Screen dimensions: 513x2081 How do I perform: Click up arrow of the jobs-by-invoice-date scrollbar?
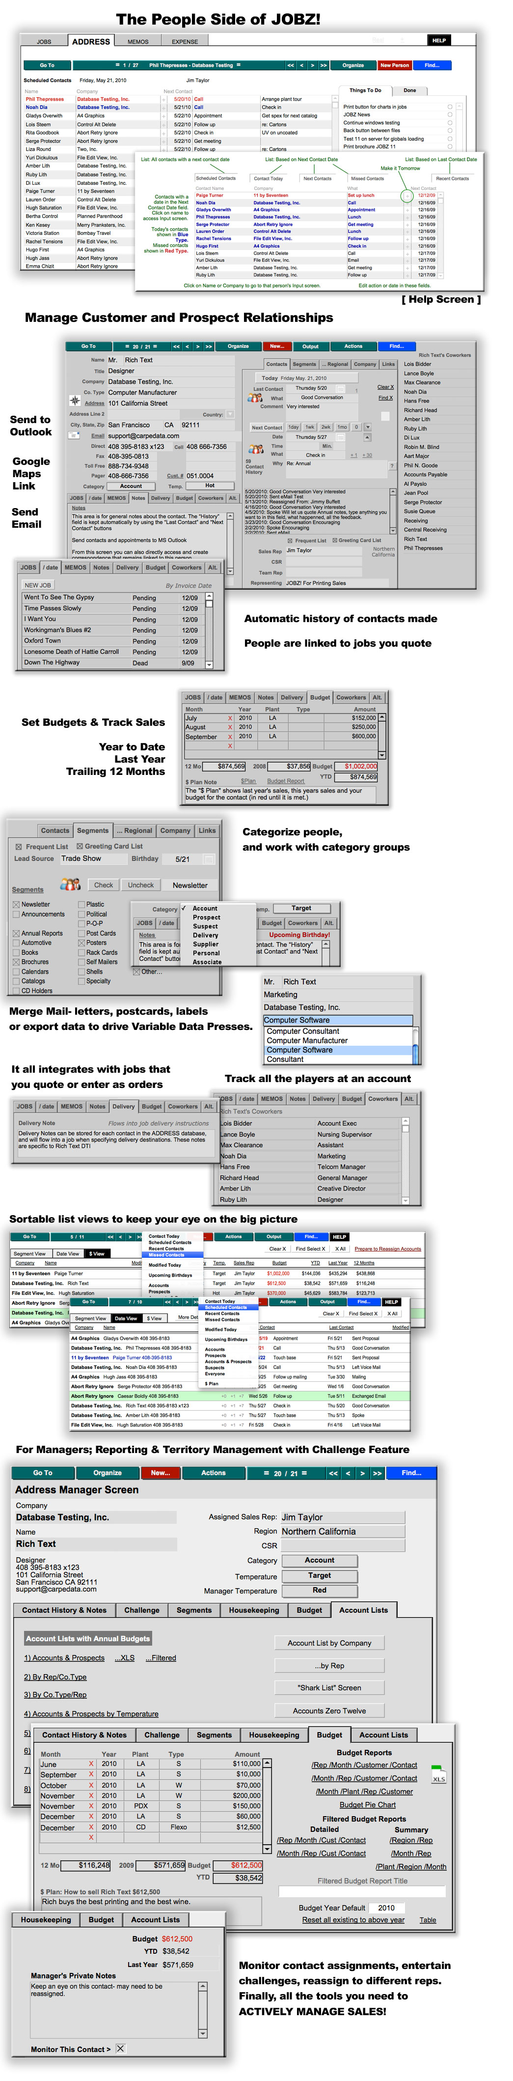(209, 596)
